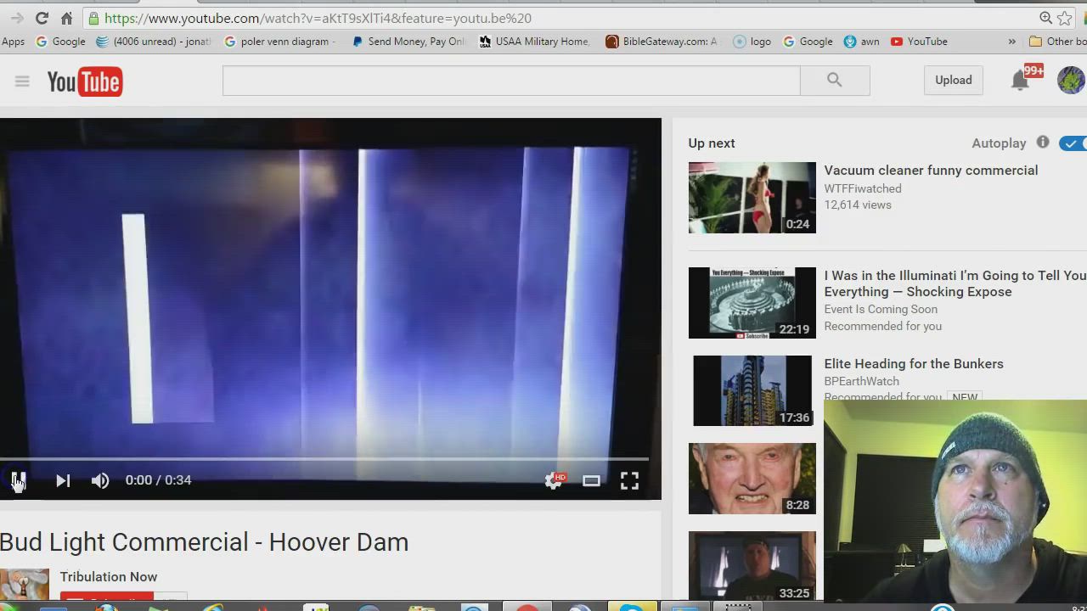1087x611 pixels.
Task: Mute the video volume
Action: click(x=100, y=480)
